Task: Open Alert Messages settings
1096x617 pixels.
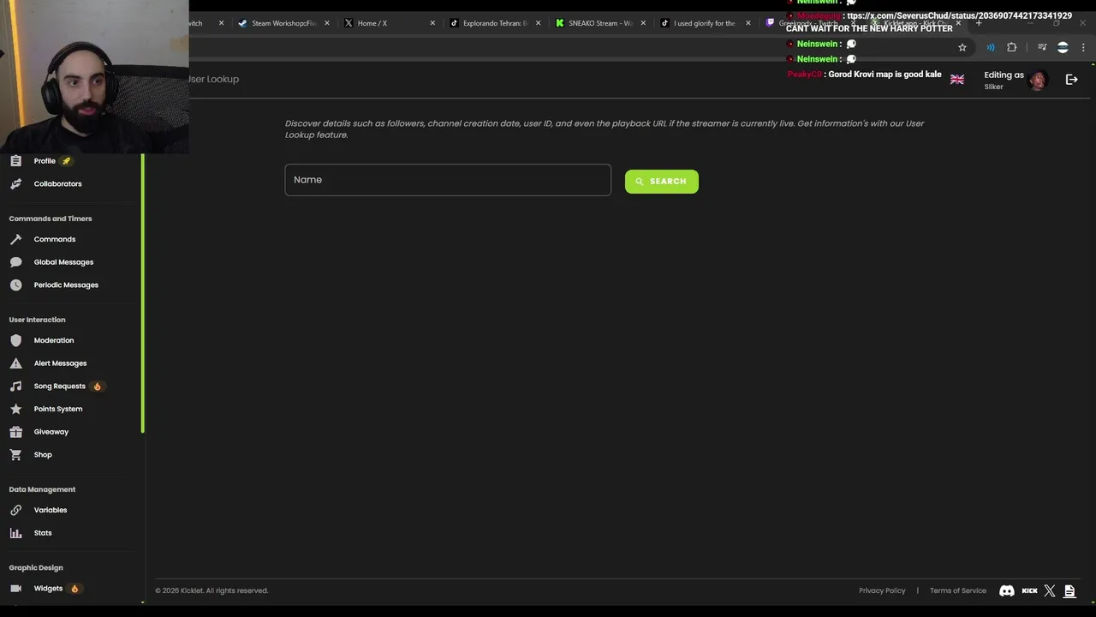Action: coord(60,363)
